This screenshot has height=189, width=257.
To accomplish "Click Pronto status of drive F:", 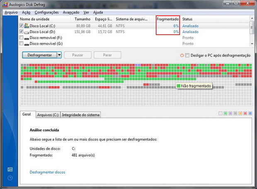I will [x=188, y=38].
